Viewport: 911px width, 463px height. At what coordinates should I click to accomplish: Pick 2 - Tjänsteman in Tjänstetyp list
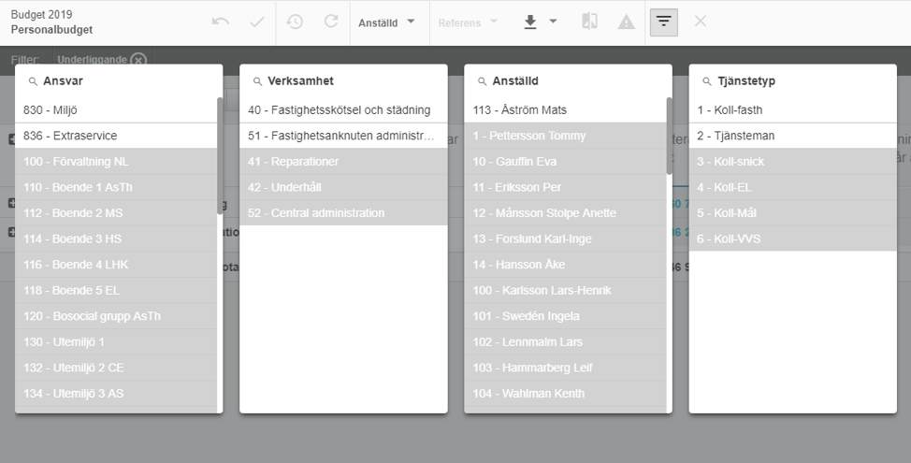792,136
